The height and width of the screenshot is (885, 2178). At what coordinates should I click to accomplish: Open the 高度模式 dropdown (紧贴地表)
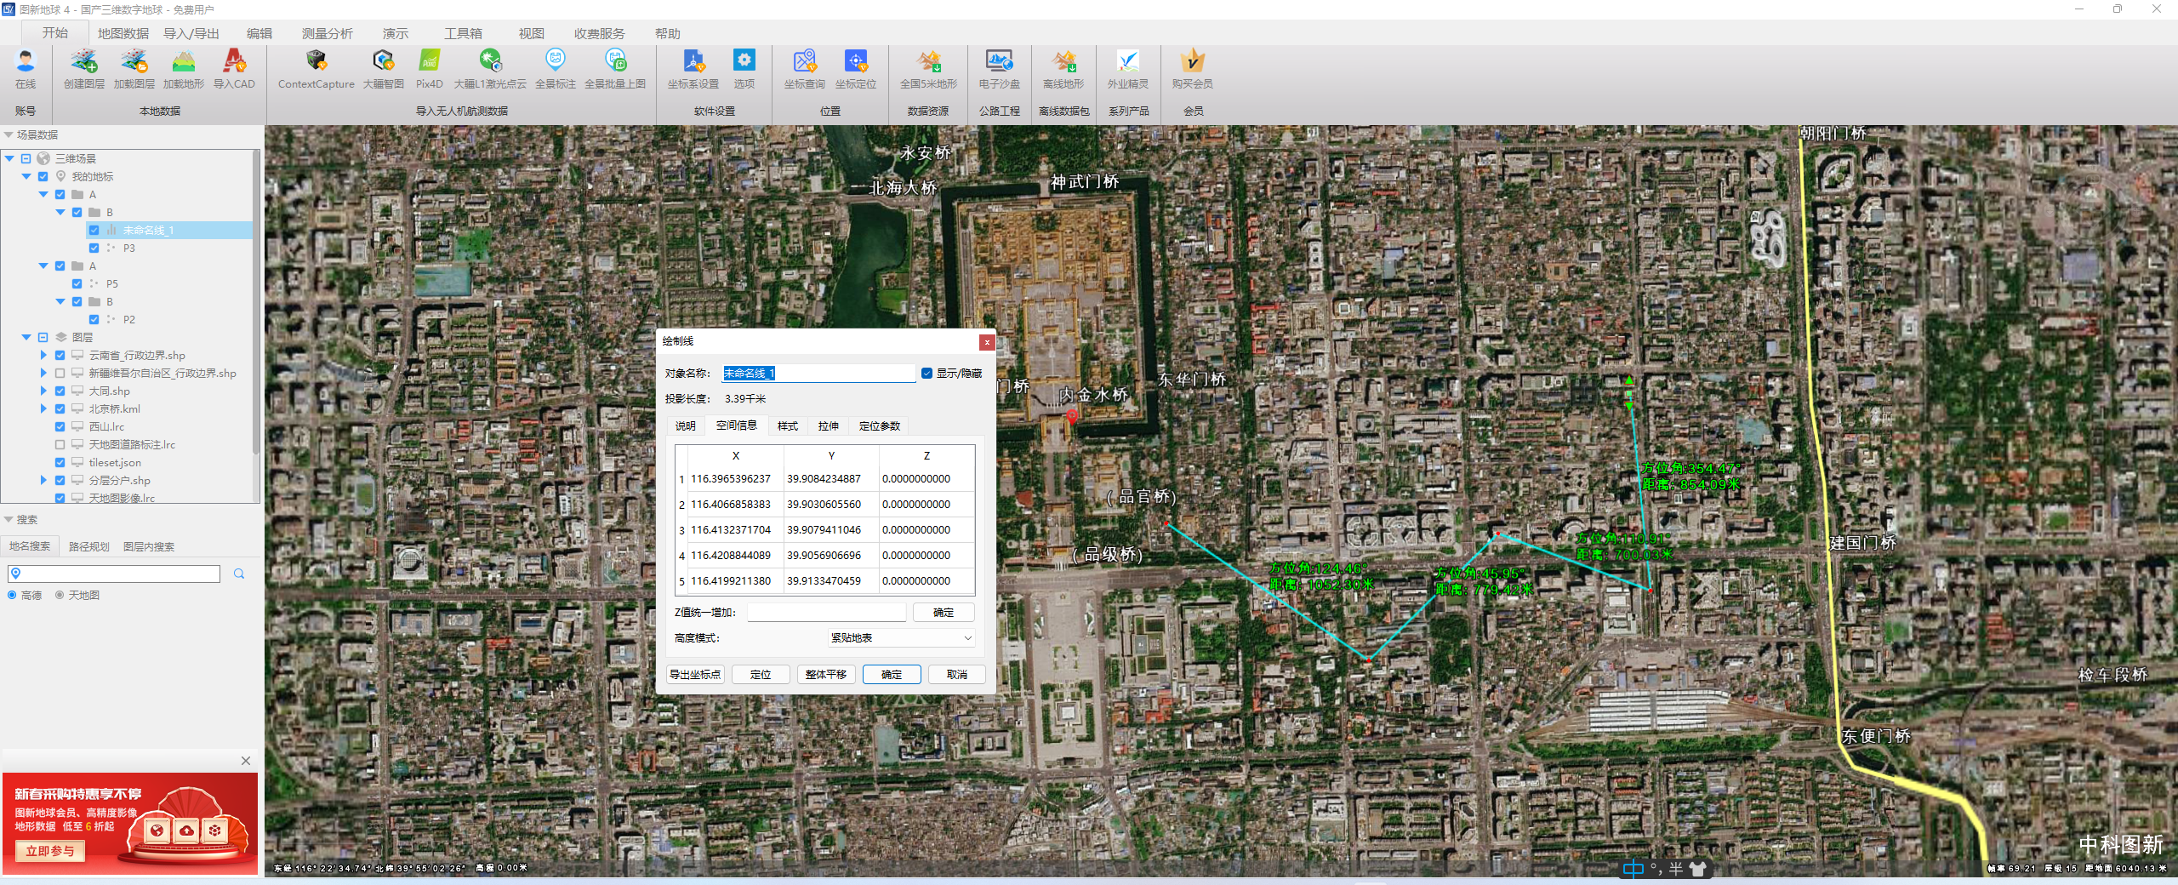[901, 637]
